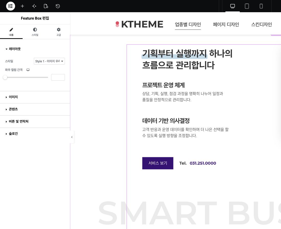Screen dimensions: 281x229
Task: Expand the 콘텐츠 section
Action: coord(35,109)
